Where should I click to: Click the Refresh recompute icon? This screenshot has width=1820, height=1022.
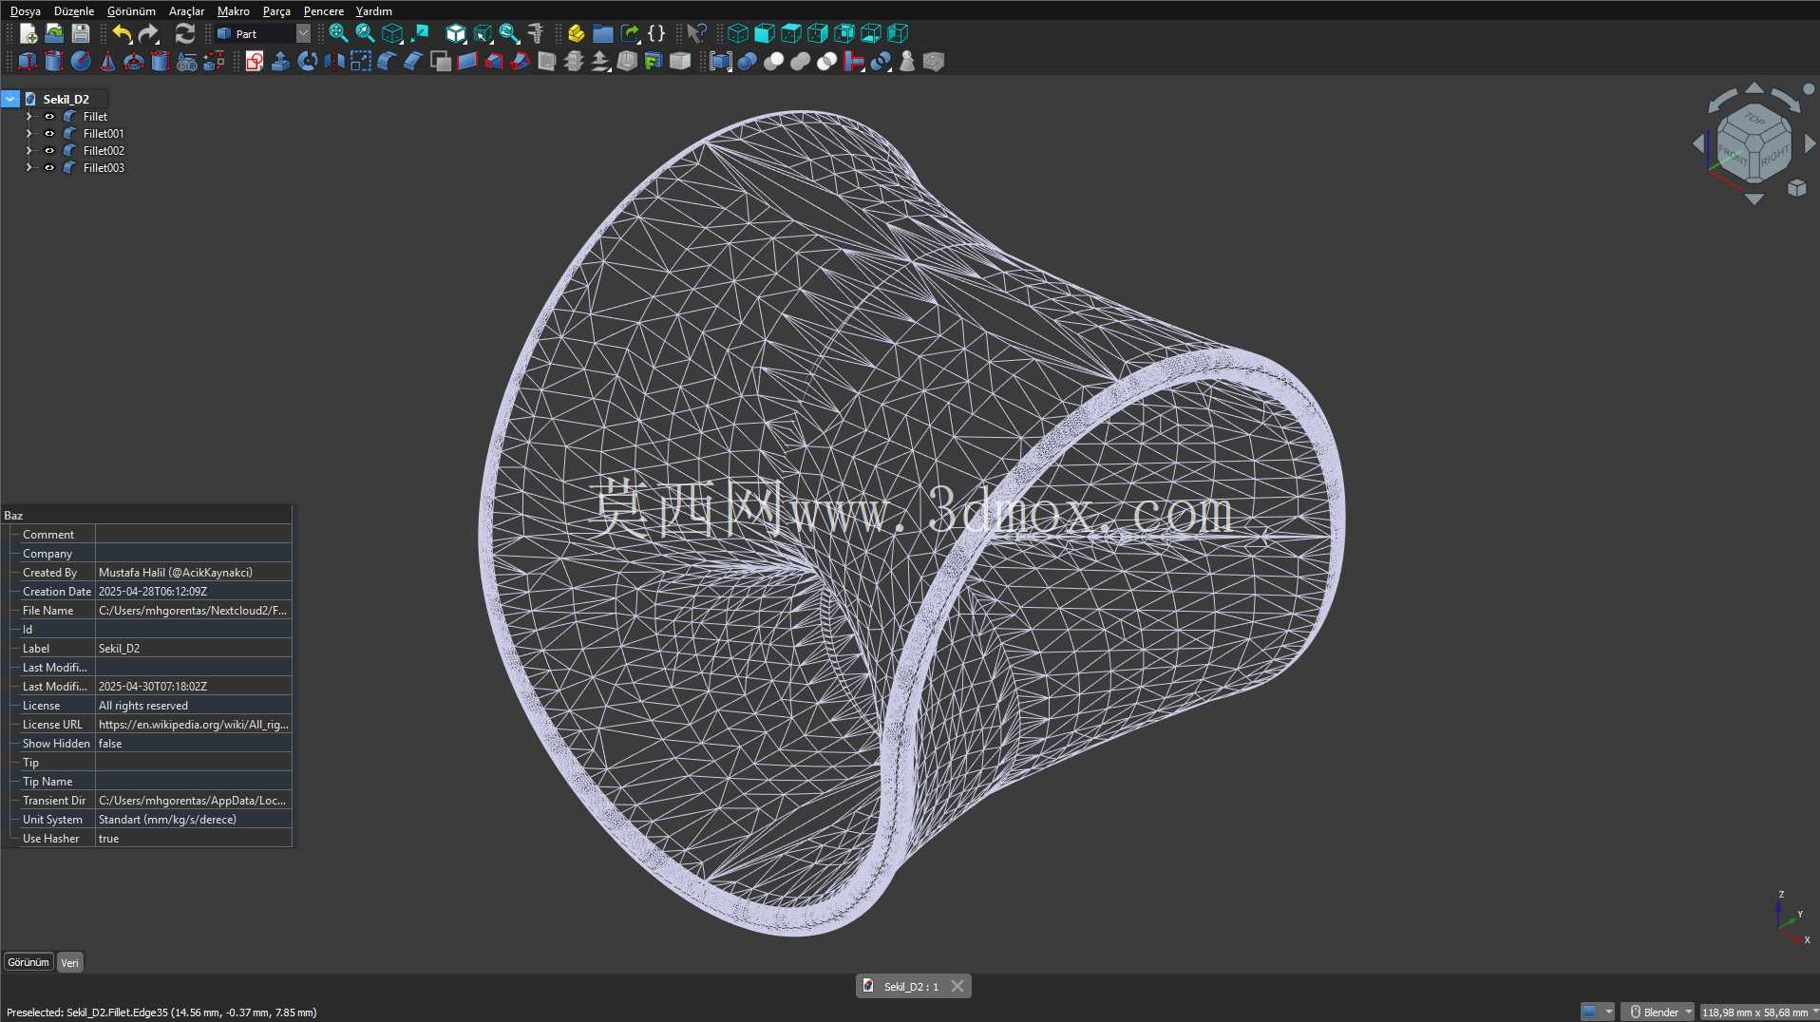coord(185,34)
